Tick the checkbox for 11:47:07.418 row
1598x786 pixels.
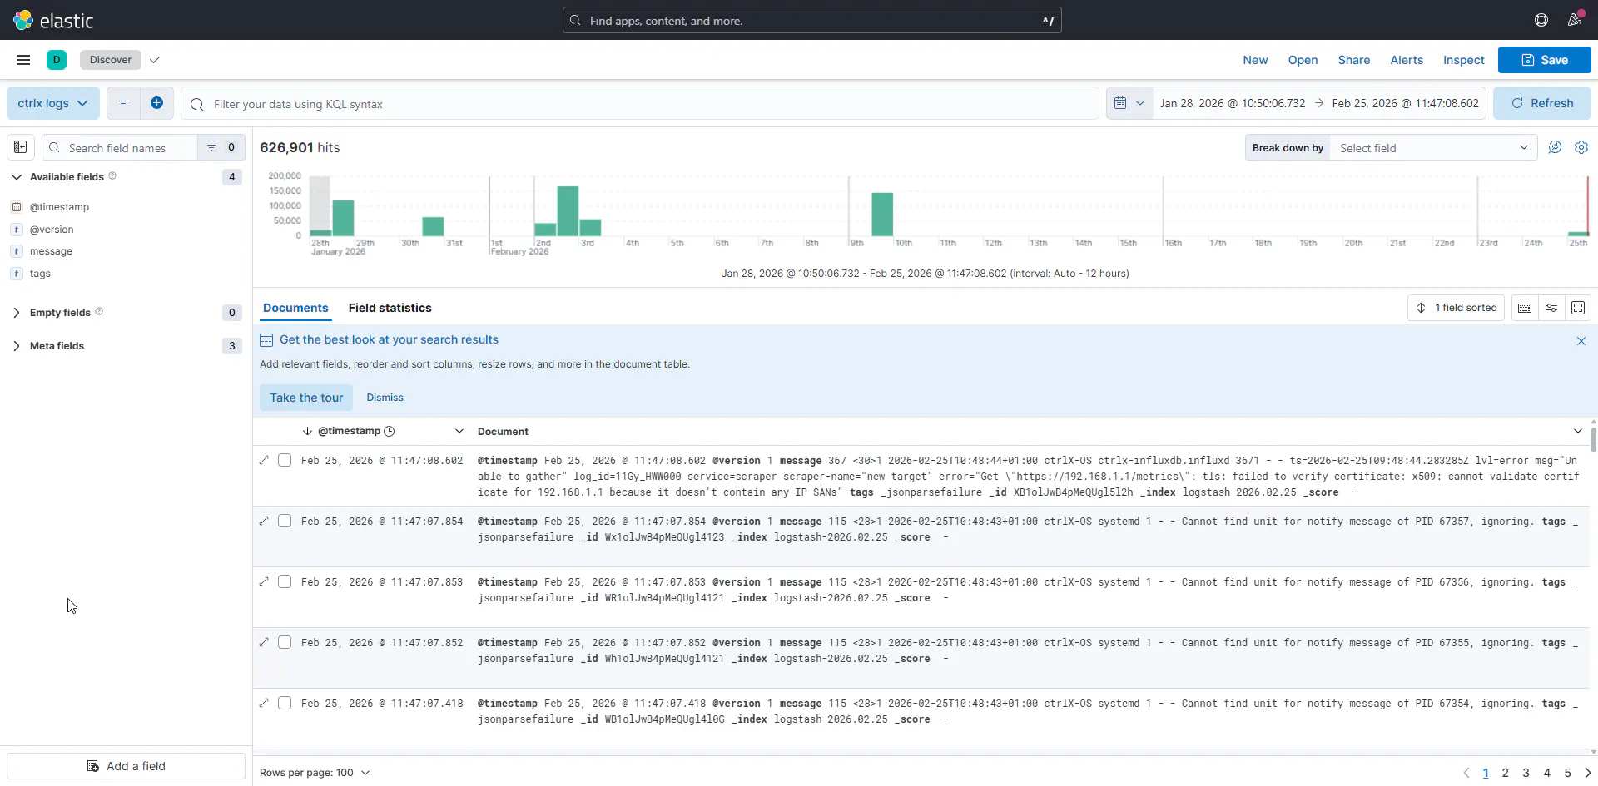pos(285,703)
